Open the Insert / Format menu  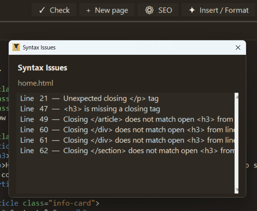[x=218, y=10]
